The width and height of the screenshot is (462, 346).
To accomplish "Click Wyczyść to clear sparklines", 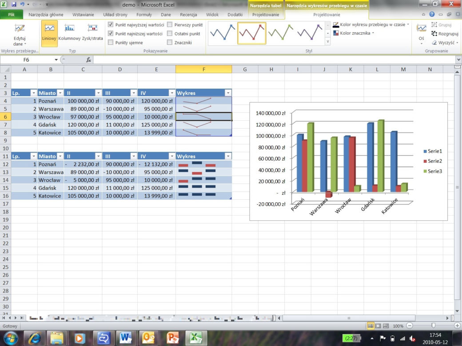I will point(445,43).
